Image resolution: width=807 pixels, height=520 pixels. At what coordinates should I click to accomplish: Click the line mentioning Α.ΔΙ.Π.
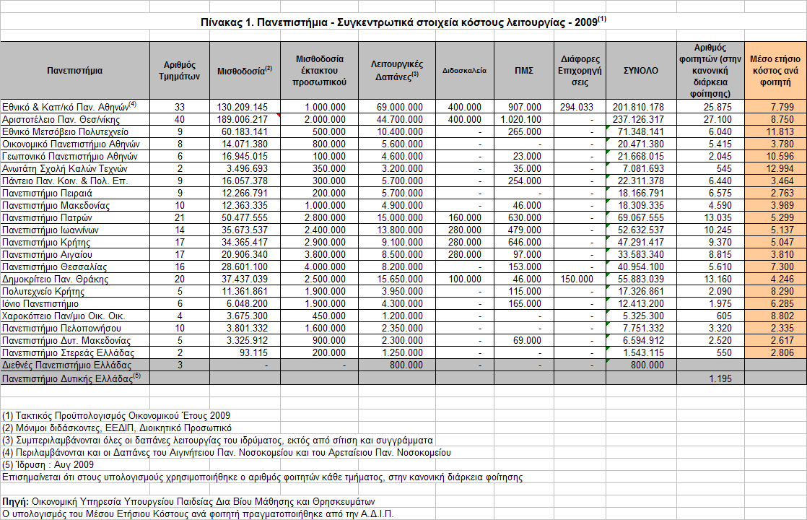(198, 513)
